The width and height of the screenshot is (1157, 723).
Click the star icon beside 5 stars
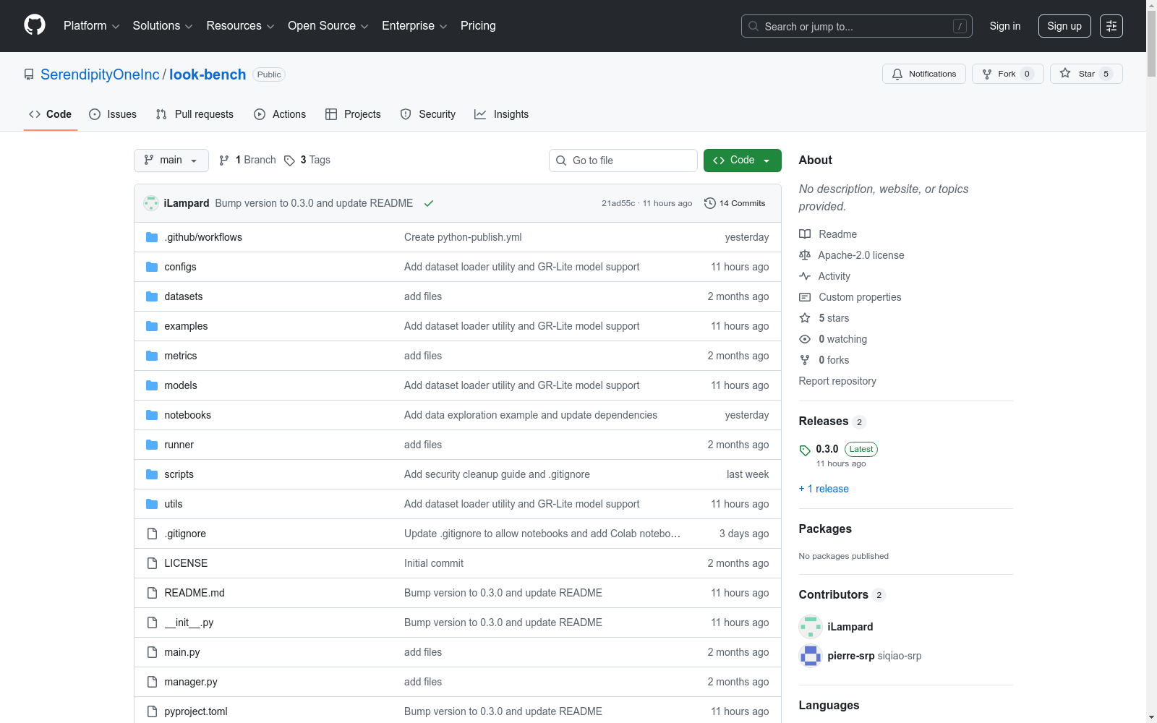pyautogui.click(x=805, y=318)
